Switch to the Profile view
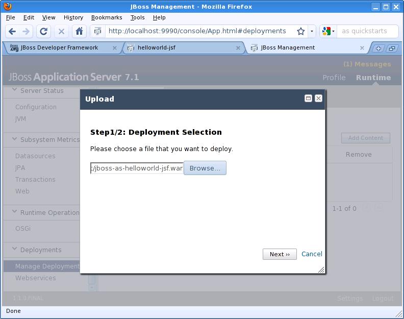 334,78
